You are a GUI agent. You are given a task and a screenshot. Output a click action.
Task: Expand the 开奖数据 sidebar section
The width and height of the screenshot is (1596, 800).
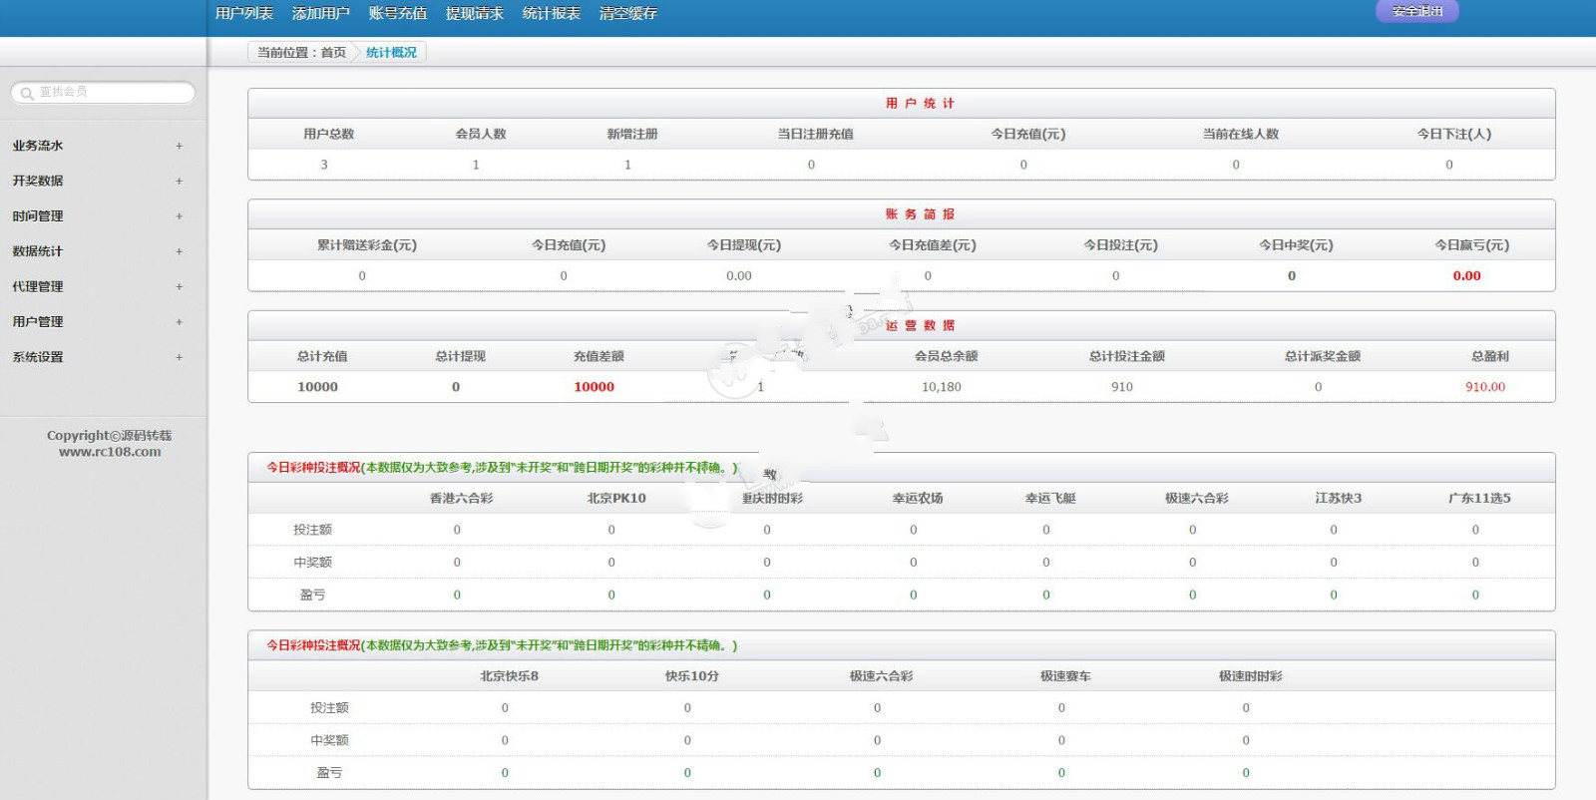[38, 181]
